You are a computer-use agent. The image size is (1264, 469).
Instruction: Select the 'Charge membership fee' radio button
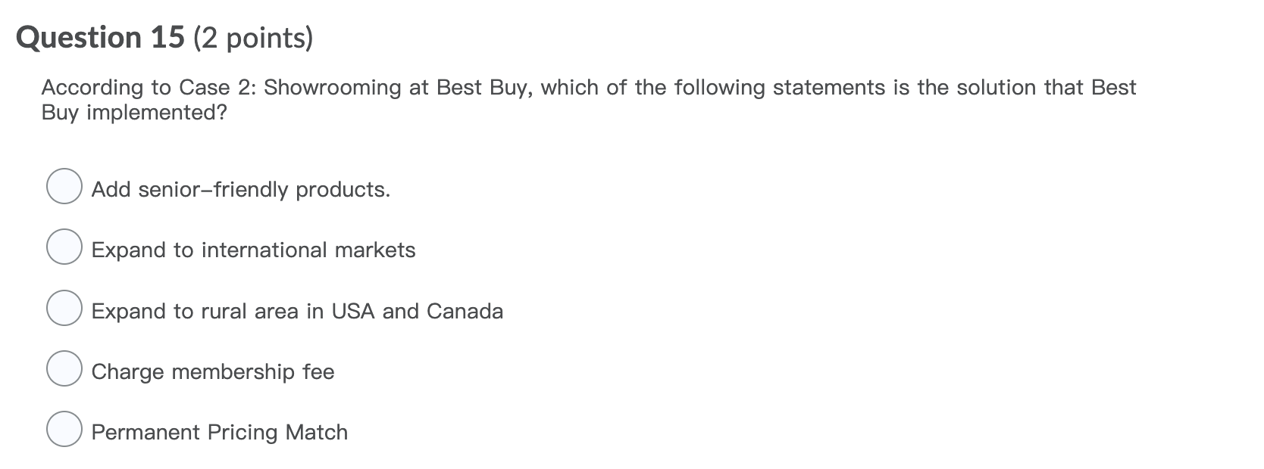pos(64,368)
